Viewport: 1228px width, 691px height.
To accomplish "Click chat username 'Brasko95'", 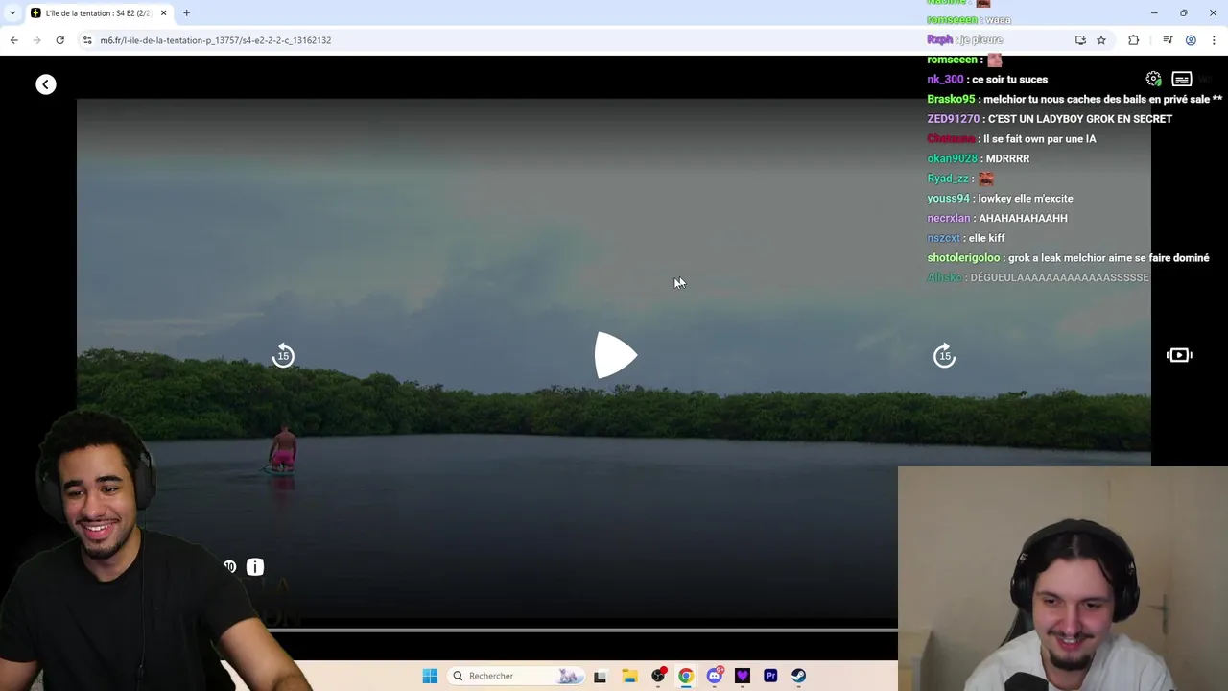I will tap(951, 99).
